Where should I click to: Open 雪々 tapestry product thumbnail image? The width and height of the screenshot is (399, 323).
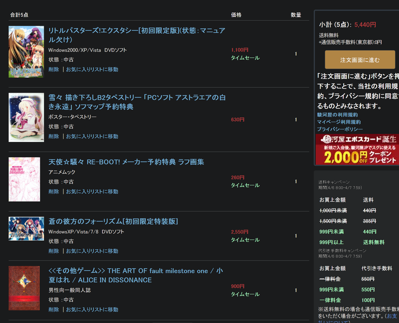[x=26, y=117]
